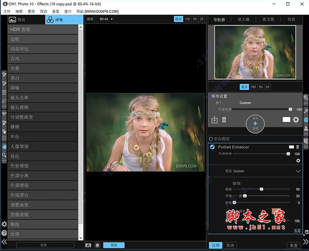Image resolution: width=309 pixels, height=251 pixels.
Task: Click the 应用 apply button
Action: click(x=216, y=245)
